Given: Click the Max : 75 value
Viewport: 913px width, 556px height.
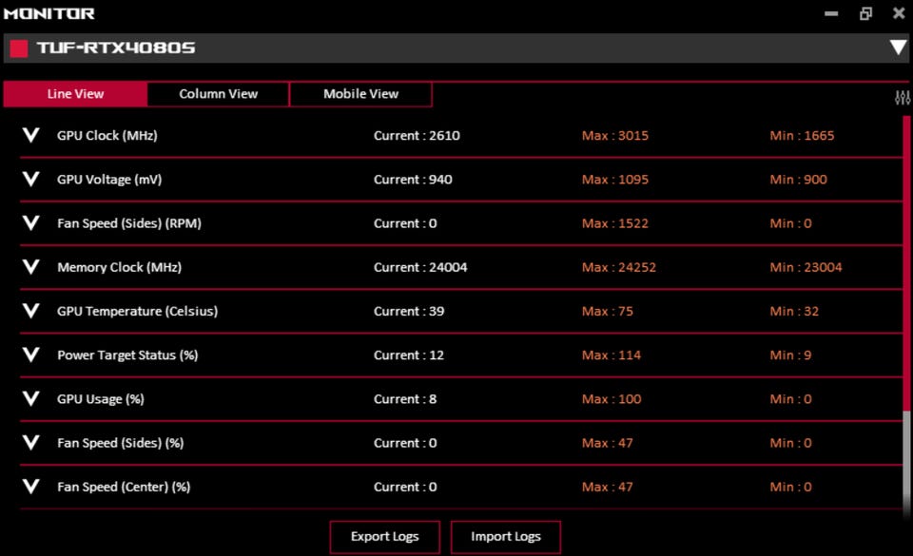Looking at the screenshot, I should pyautogui.click(x=608, y=311).
